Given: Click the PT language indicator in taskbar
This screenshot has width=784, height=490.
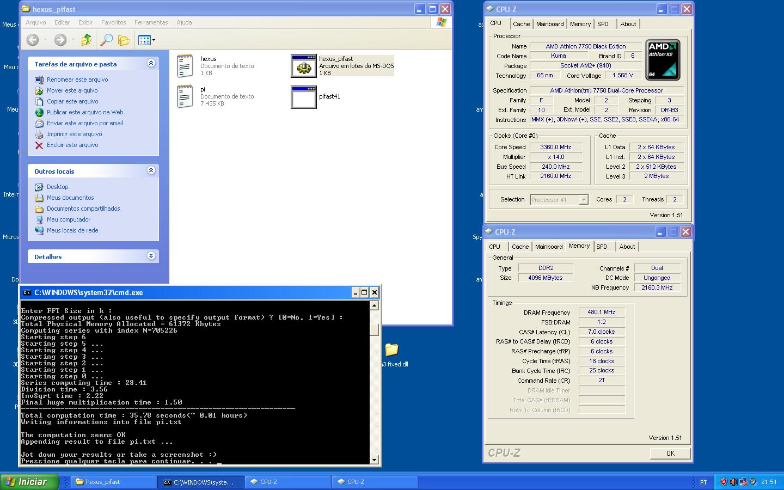Looking at the screenshot, I should (703, 482).
